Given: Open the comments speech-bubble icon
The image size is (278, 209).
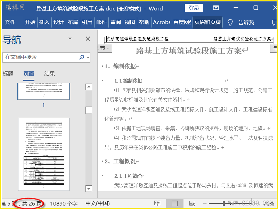Looking at the screenshot, I should click(x=275, y=23).
